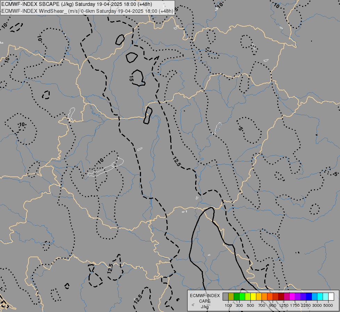Click the legend value 3000
The height and width of the screenshot is (312, 340).
point(317,305)
